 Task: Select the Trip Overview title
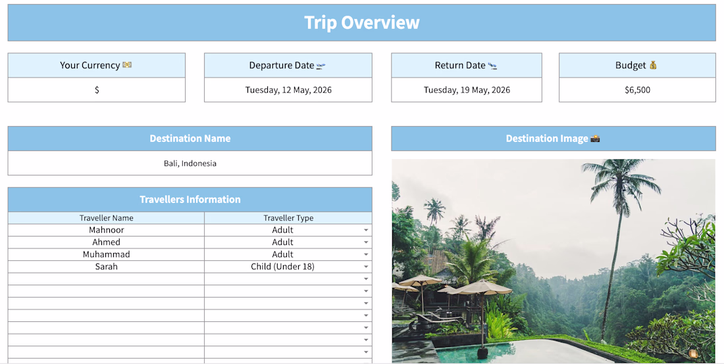[x=361, y=22]
